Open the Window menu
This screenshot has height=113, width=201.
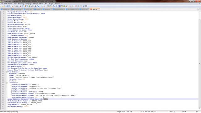pos(57,4)
